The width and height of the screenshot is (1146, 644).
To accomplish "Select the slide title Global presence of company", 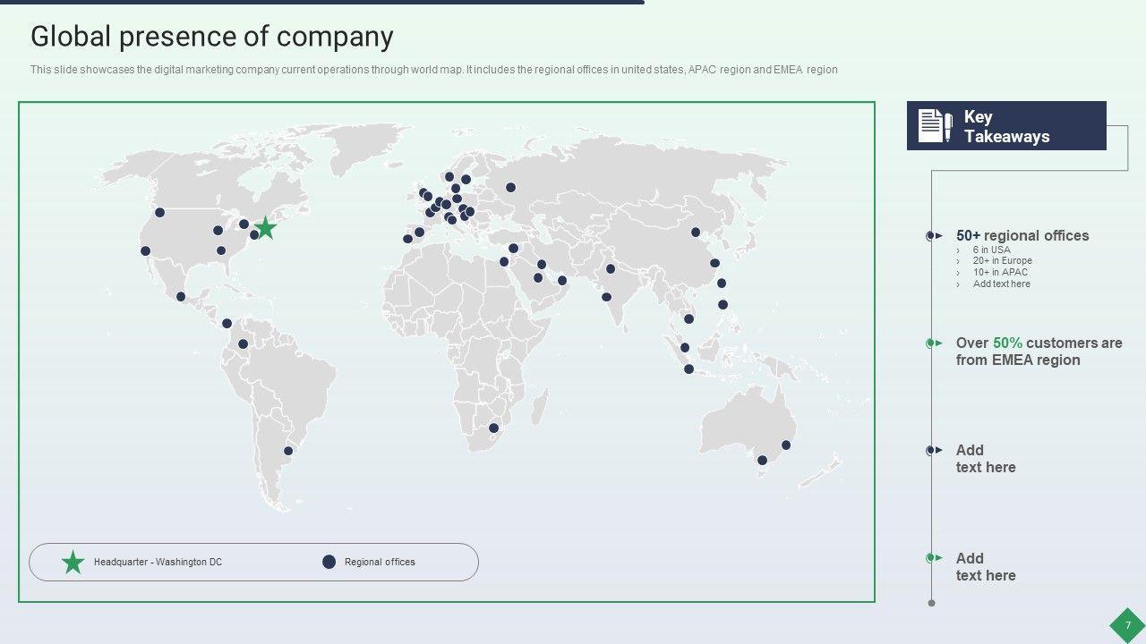I will 212,37.
